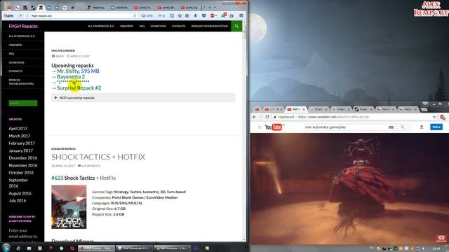
Task: Open YouTube guide hamburger menu
Action: (260, 127)
